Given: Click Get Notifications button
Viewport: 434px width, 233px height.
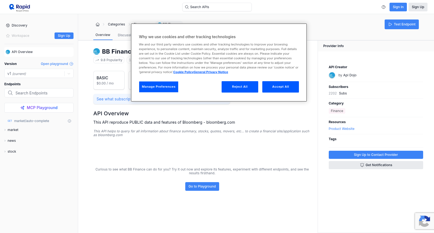Looking at the screenshot, I should 376,165.
